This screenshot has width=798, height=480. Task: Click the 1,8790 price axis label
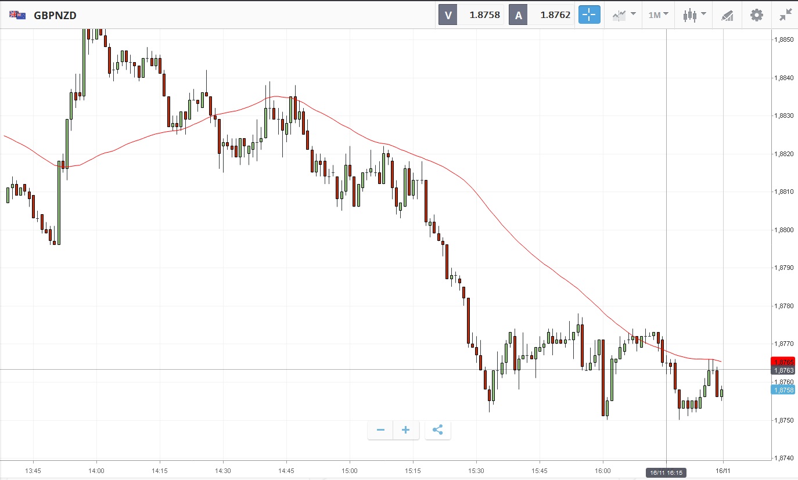point(783,268)
